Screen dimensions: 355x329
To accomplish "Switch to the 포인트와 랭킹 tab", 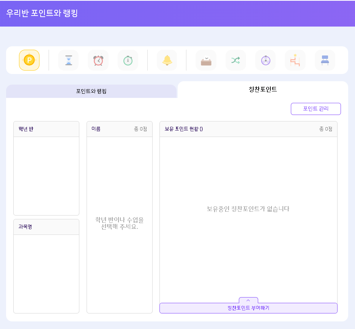I will [91, 91].
